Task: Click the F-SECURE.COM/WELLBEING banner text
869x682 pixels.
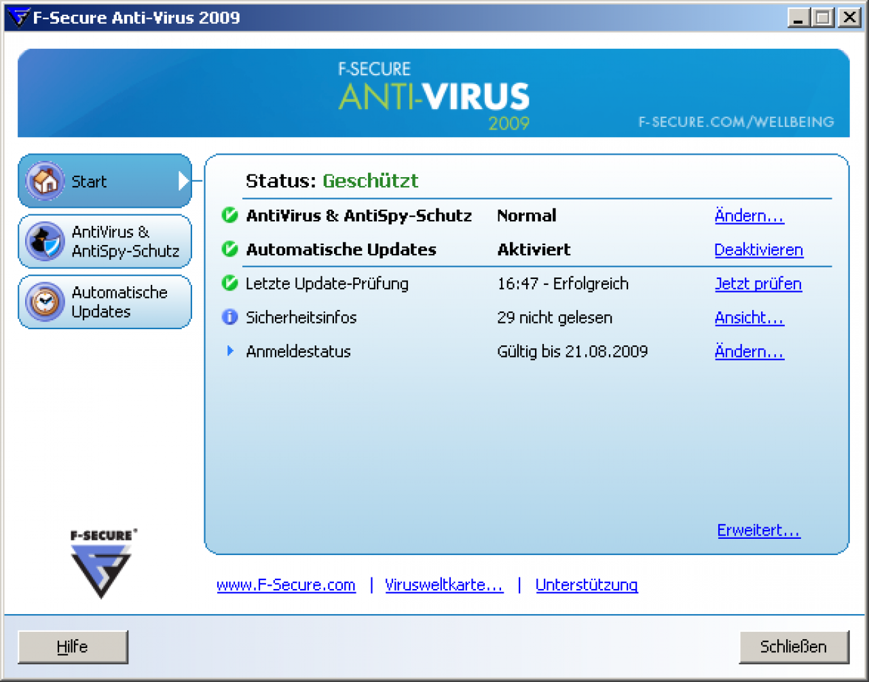Action: 736,122
